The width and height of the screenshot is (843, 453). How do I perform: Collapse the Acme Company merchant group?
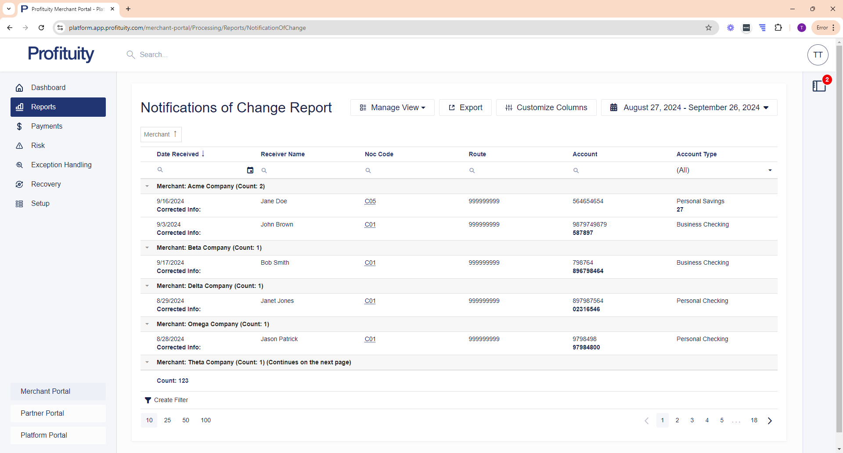[148, 187]
